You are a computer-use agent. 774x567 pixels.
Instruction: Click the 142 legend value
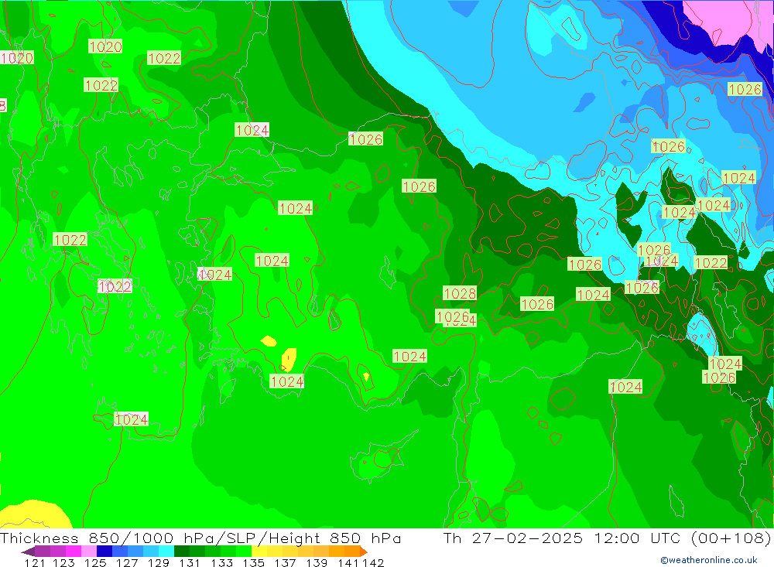(x=373, y=562)
